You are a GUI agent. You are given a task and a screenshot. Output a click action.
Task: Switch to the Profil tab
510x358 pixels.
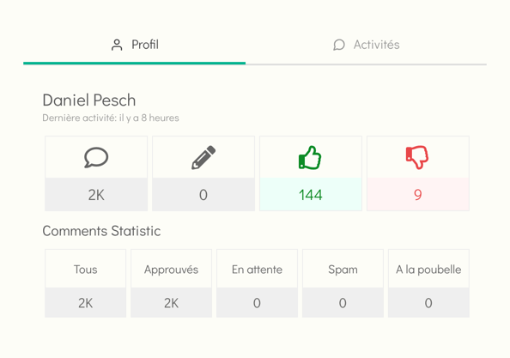tap(134, 45)
